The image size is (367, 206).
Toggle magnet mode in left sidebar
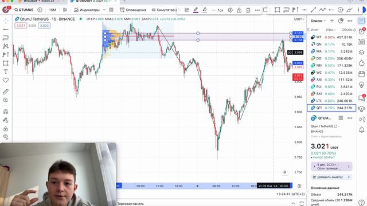coord(6,112)
